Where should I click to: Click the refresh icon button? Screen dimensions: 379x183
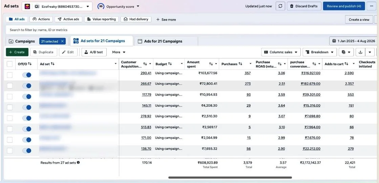280,6
